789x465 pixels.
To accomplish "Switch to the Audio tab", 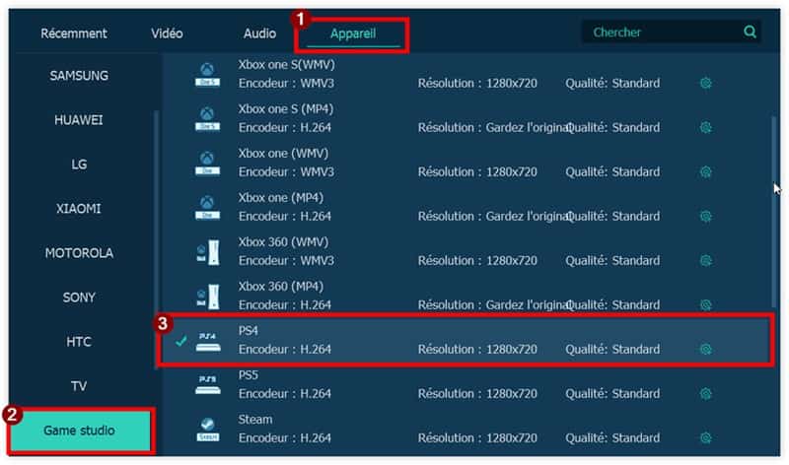I will point(259,33).
